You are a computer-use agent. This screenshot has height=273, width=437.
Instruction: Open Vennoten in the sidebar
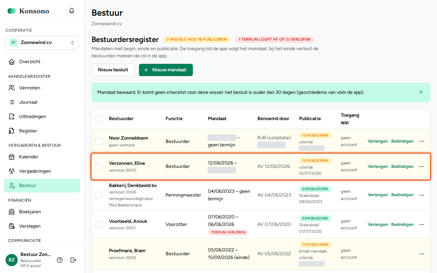click(42, 88)
